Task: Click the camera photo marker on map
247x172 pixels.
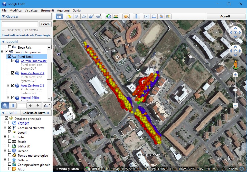Action: [x=59, y=54]
